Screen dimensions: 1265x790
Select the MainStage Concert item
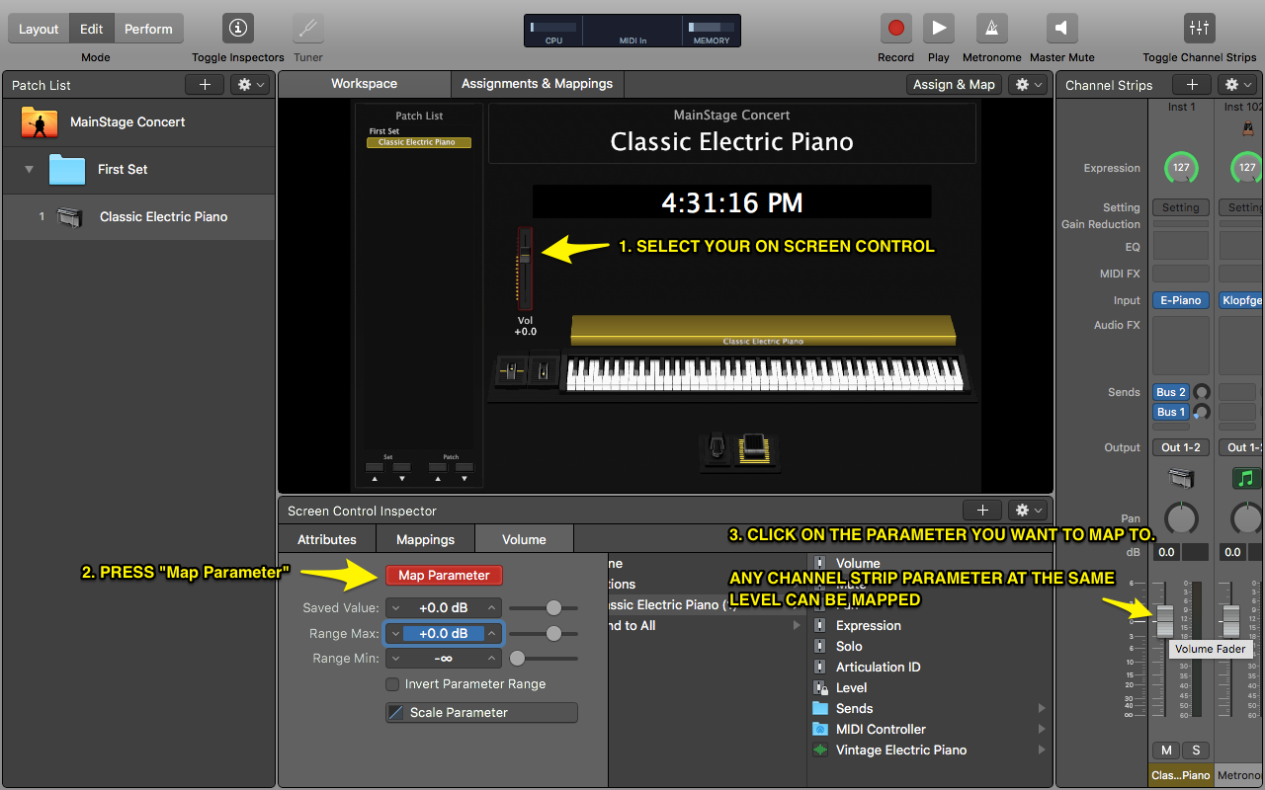138,122
